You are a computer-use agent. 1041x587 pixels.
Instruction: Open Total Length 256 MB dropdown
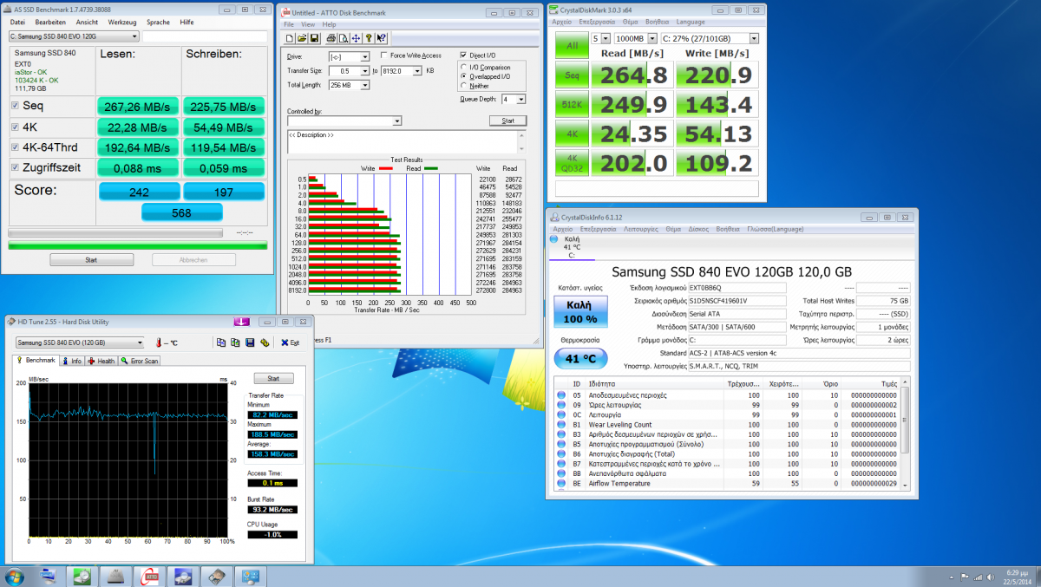[x=364, y=85]
